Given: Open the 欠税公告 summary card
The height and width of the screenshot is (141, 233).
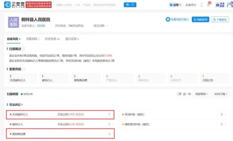Looking at the screenshot, I should [215, 78].
